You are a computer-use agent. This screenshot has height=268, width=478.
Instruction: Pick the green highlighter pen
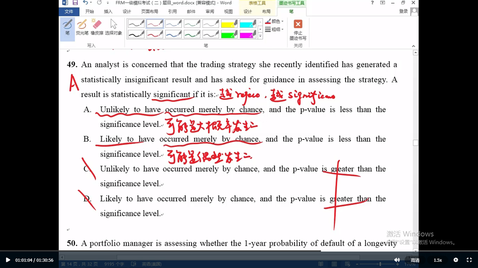[x=229, y=34]
